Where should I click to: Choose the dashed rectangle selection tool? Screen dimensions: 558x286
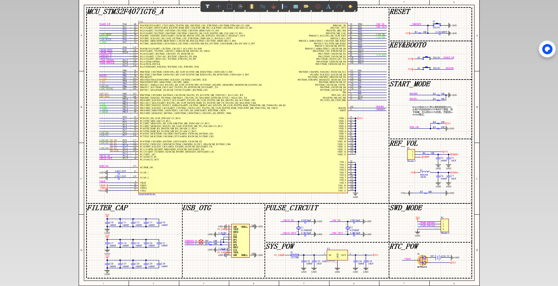point(230,6)
